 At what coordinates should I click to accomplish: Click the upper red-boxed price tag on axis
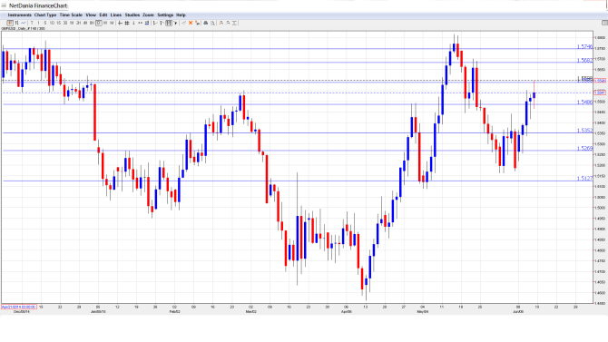point(600,81)
